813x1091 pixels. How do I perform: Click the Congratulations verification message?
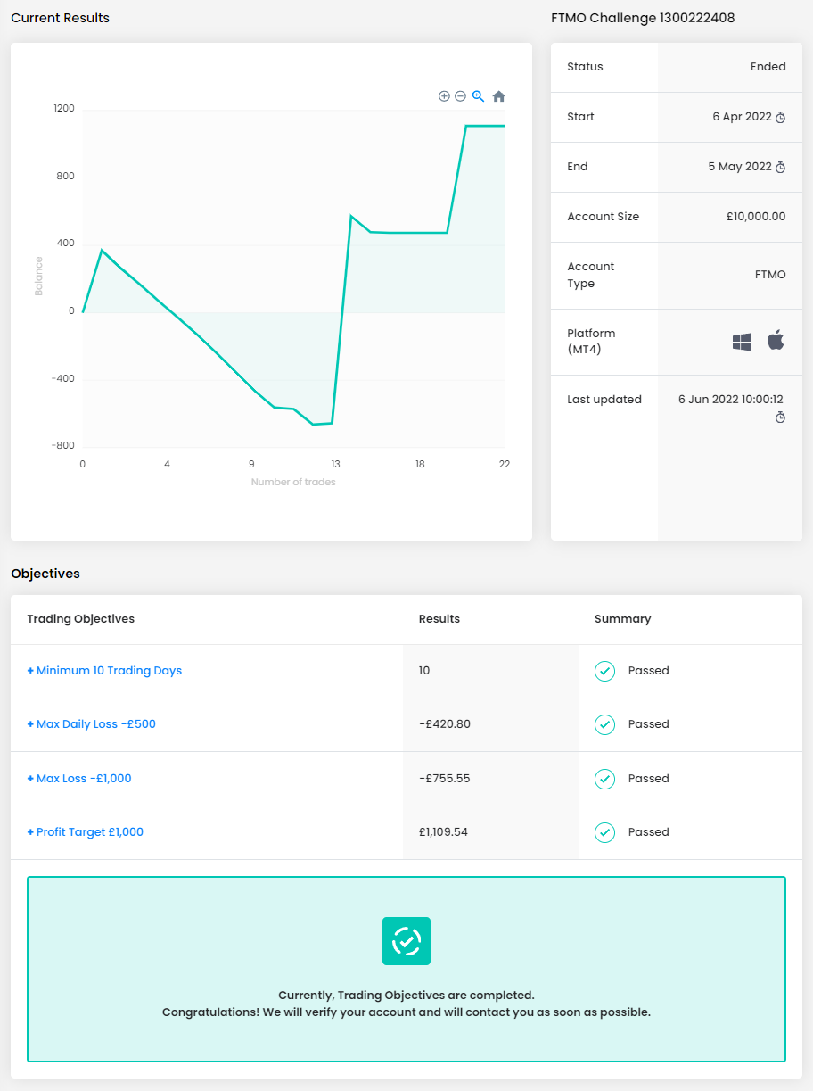[406, 1012]
